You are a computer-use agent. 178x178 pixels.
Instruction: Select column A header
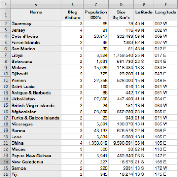pos(36,5)
